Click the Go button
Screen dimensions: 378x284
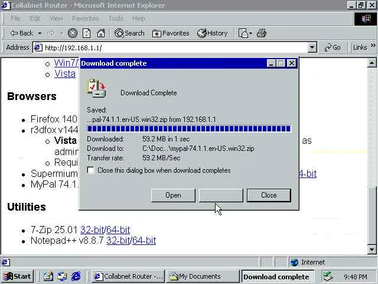(x=333, y=47)
